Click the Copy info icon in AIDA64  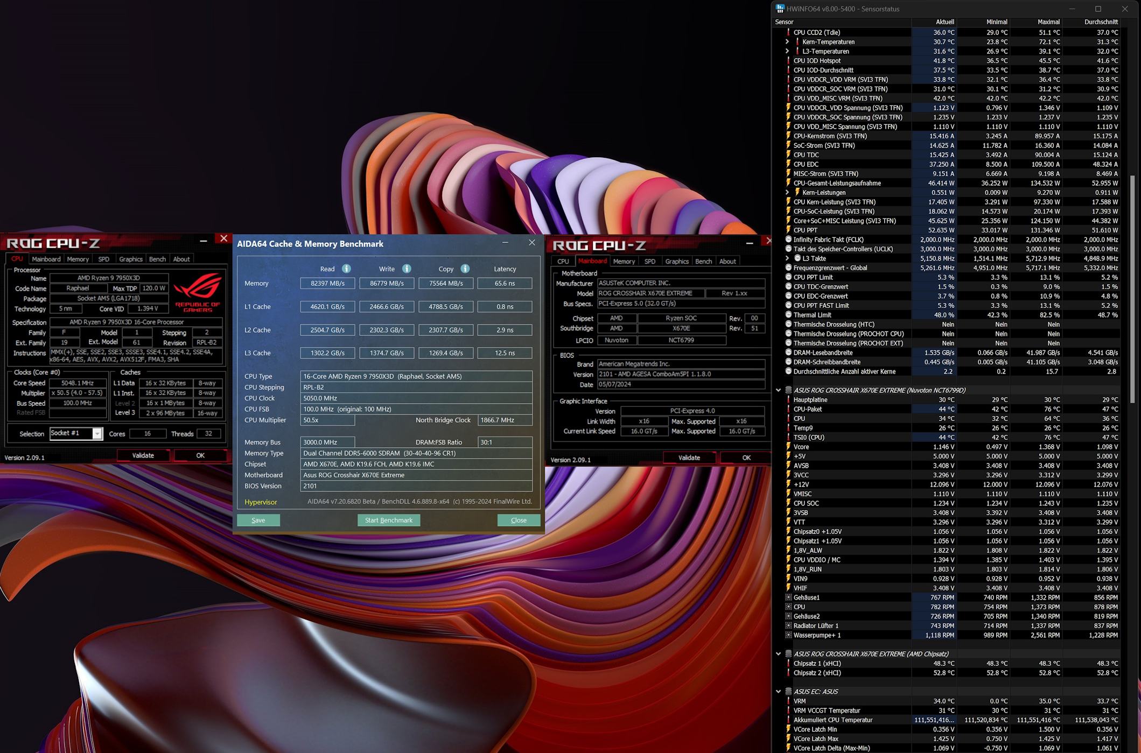(465, 269)
